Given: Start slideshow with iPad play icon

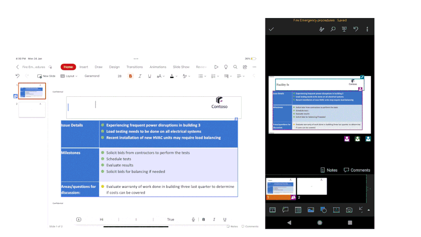Looking at the screenshot, I should tap(216, 67).
